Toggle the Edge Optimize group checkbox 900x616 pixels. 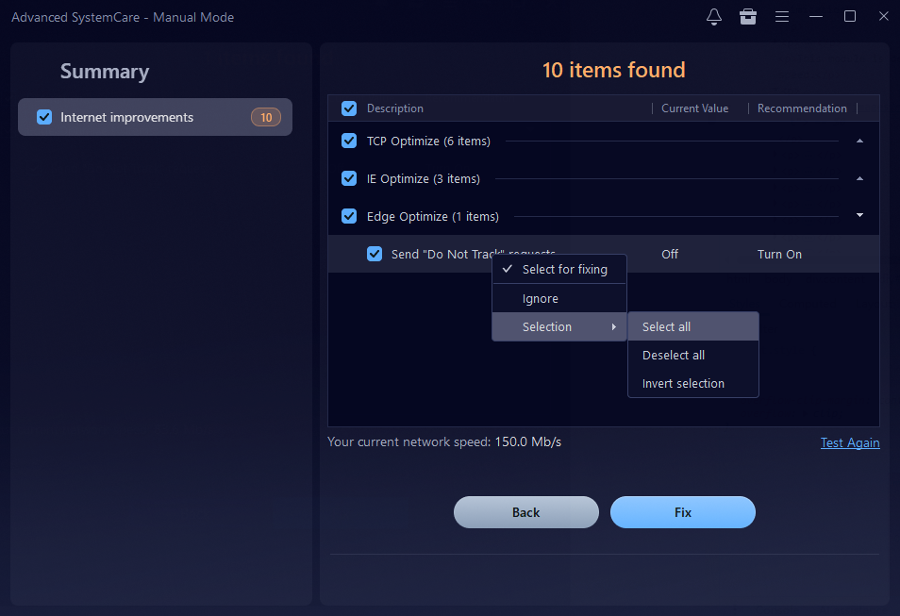pyautogui.click(x=349, y=216)
